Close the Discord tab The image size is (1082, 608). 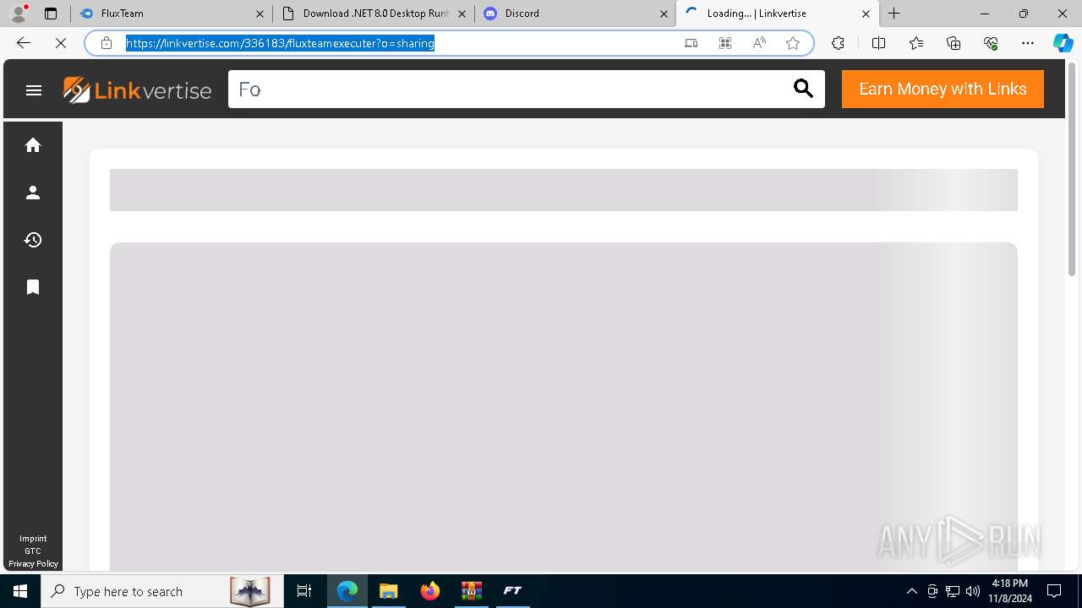664,14
